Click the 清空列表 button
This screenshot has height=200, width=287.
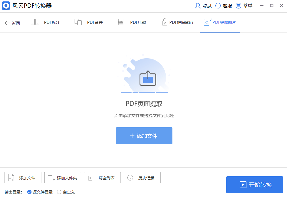[x=102, y=178]
